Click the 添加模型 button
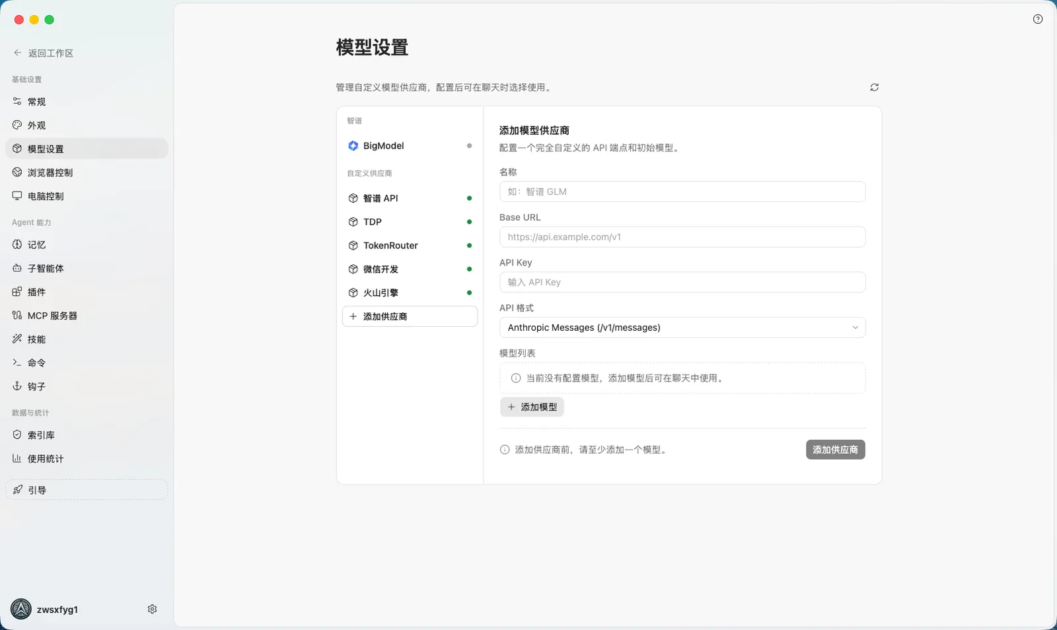This screenshot has width=1057, height=630. [x=532, y=407]
